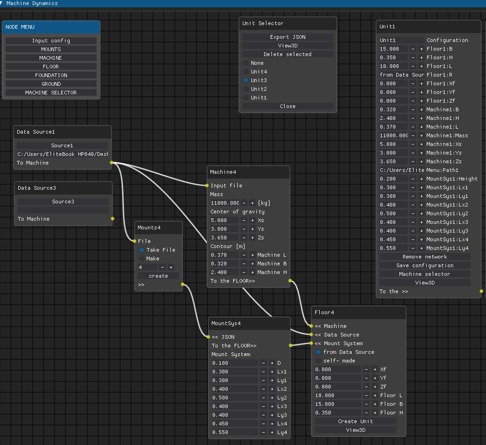Click Floor4 Machine input pin
The height and width of the screenshot is (445, 486).
(311, 326)
